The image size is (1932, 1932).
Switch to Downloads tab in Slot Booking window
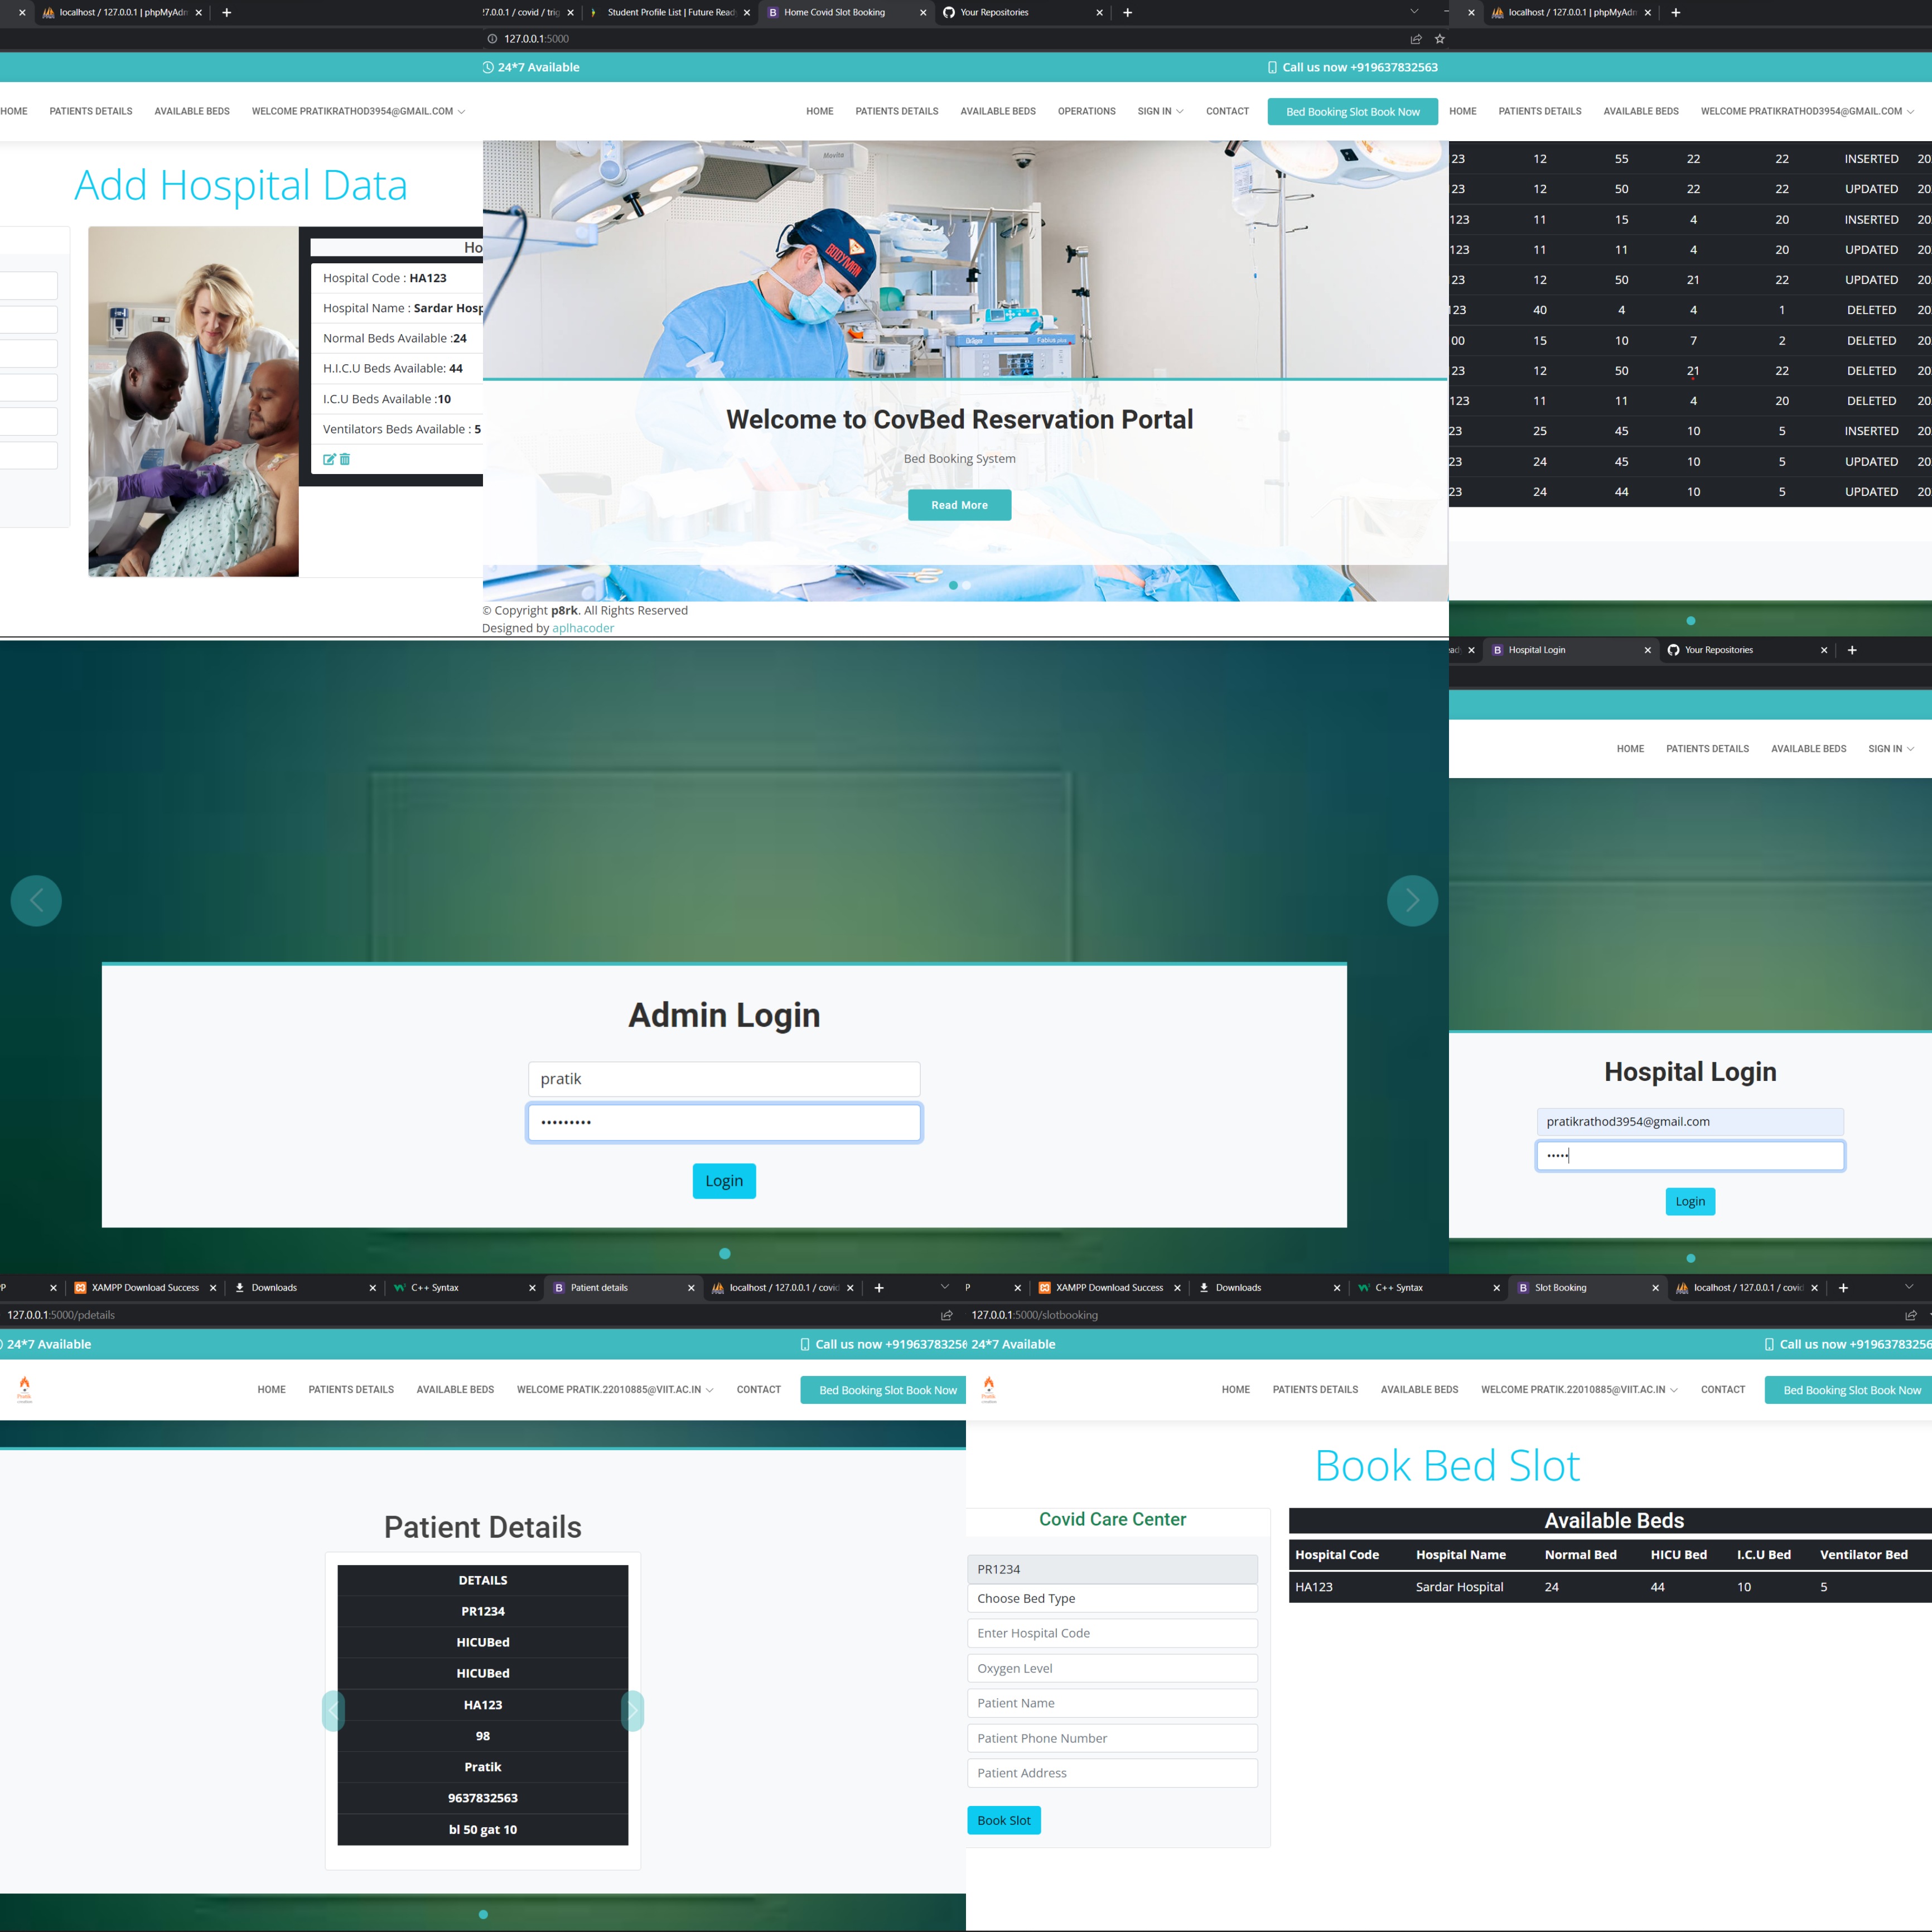1268,1288
